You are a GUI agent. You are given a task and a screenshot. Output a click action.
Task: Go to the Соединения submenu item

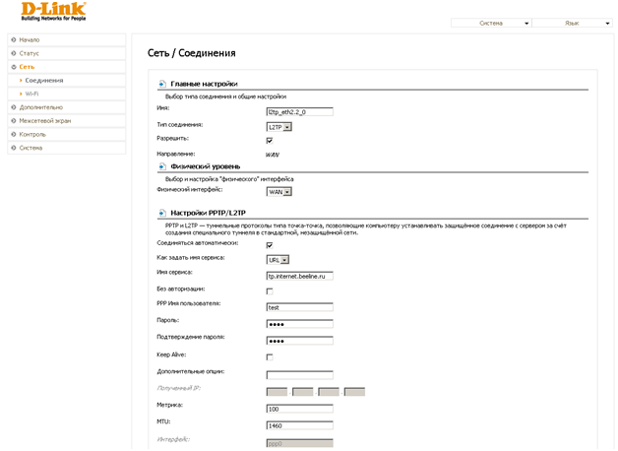click(x=67, y=81)
